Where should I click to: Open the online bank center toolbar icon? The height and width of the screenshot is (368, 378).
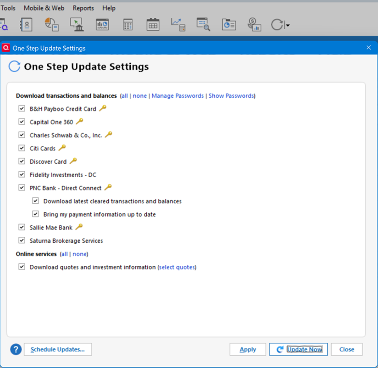(x=77, y=24)
